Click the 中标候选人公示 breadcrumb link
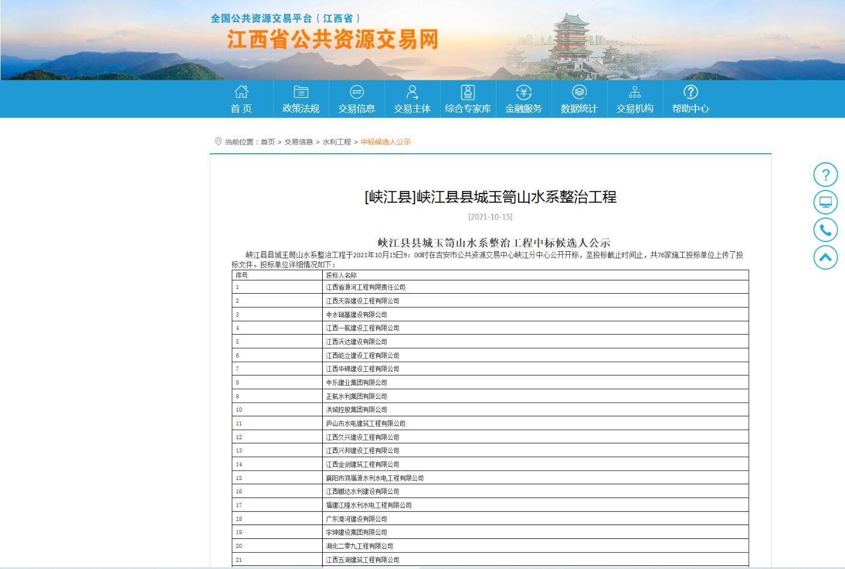This screenshot has width=845, height=569. 385,142
